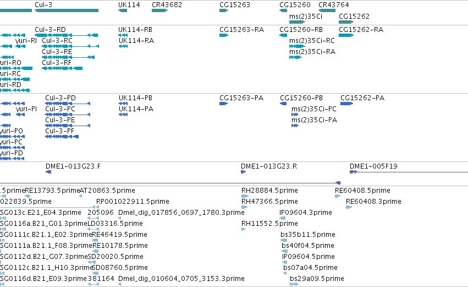The image size is (468, 287).
Task: Select the CG15263 gene label
Action: point(235,5)
